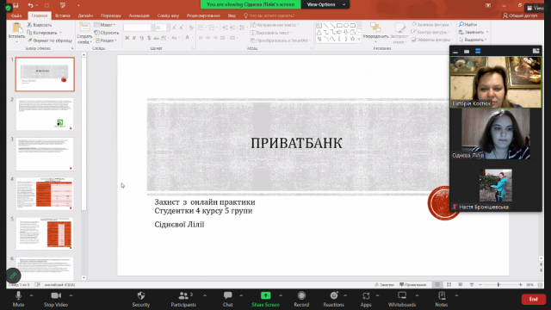551x310 pixels.
Task: Switch to the Slide Show (Слайд-шоу) tab
Action: 168,15
